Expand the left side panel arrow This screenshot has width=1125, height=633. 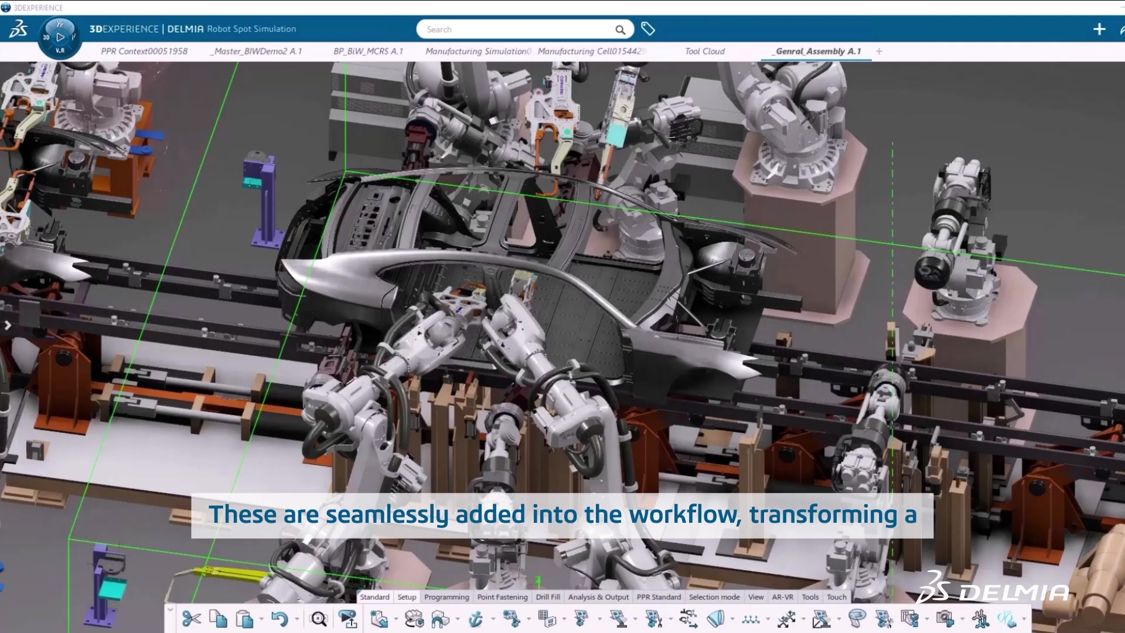8,325
